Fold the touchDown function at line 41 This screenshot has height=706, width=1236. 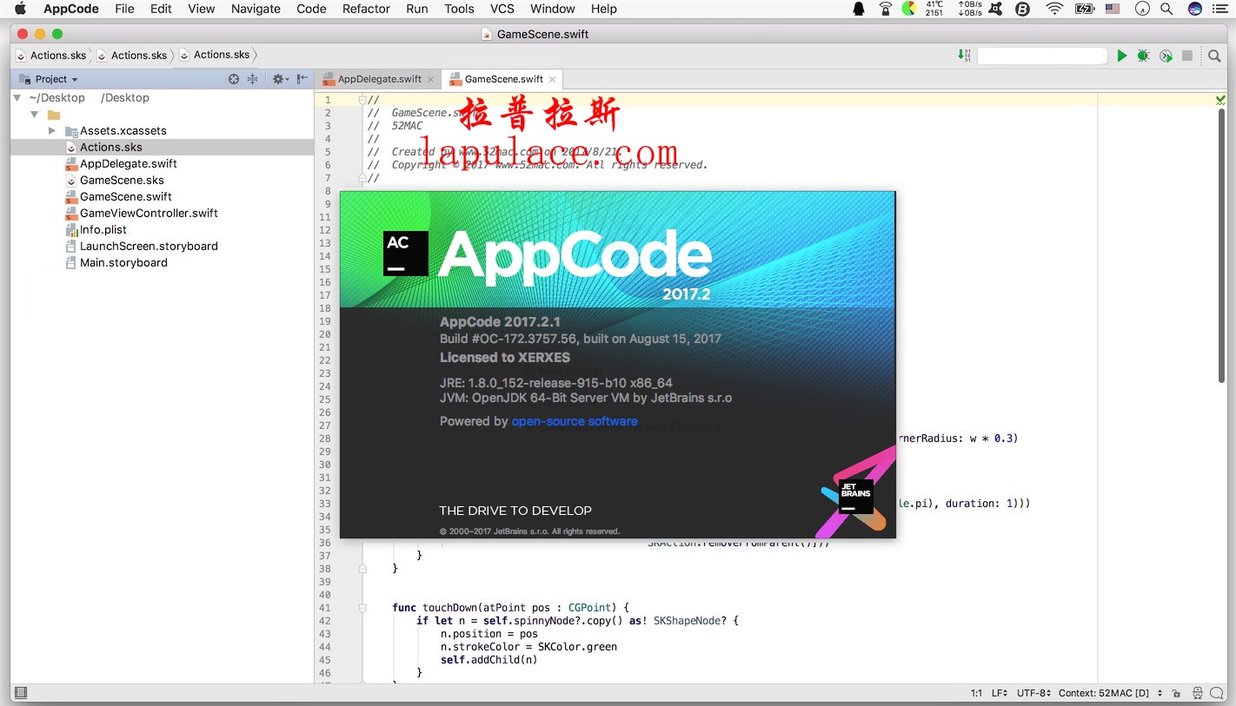[x=362, y=608]
